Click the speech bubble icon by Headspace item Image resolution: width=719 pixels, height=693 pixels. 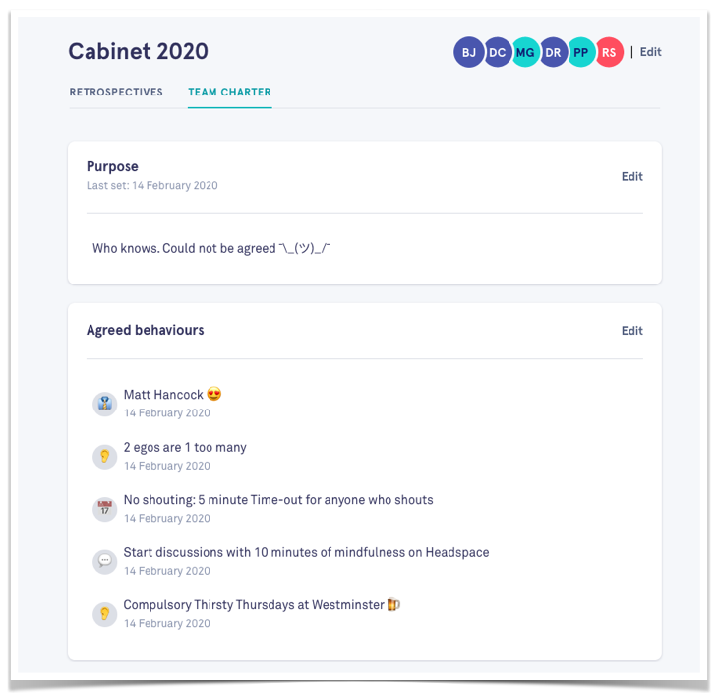click(105, 562)
